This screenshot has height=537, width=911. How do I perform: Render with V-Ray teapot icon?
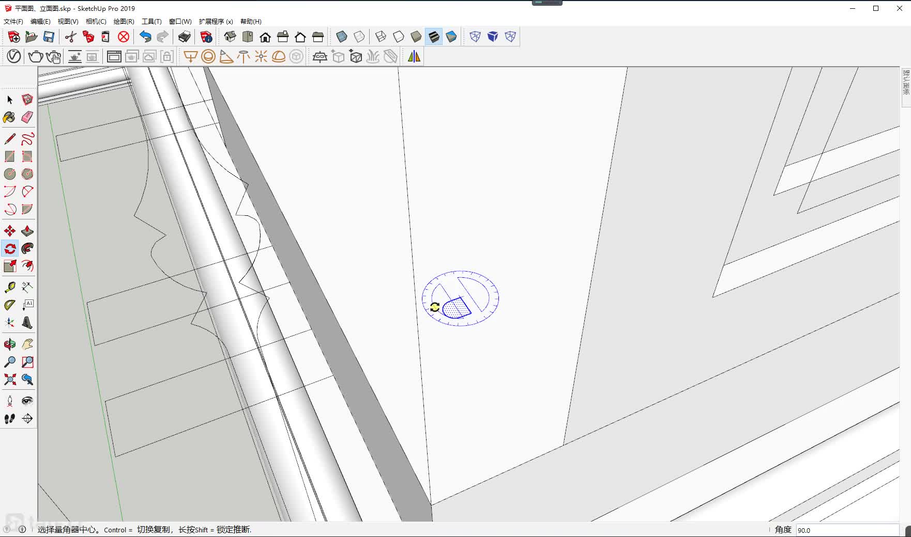click(36, 56)
